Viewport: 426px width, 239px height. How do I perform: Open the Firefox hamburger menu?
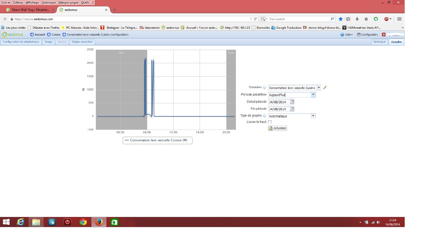(x=399, y=19)
